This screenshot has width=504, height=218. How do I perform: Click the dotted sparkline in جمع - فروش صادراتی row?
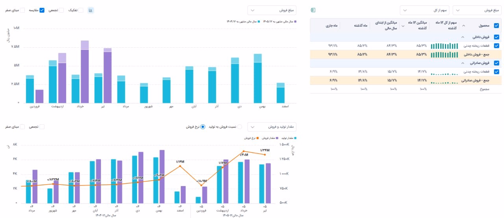(444, 82)
